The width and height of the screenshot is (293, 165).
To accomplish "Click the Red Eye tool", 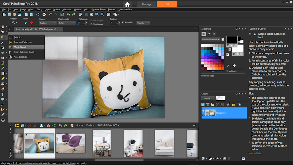I will pyautogui.click(x=3, y=58).
